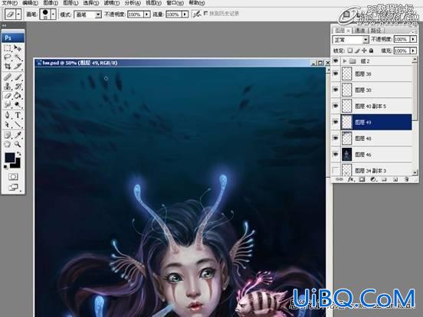Hide layer 图层 40 副本 5
The image size is (423, 317).
336,106
